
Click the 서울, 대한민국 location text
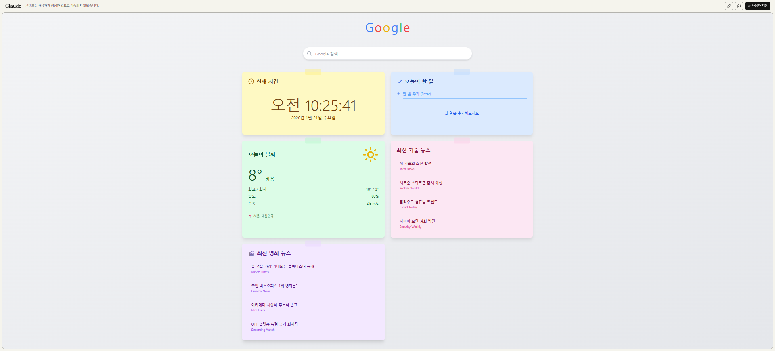264,216
